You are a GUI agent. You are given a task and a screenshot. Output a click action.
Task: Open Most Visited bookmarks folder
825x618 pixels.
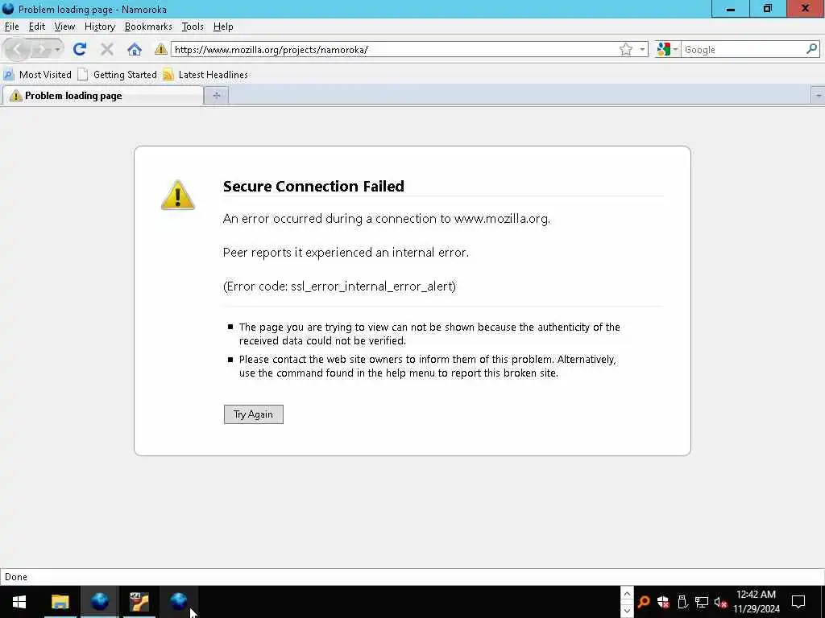pos(38,75)
